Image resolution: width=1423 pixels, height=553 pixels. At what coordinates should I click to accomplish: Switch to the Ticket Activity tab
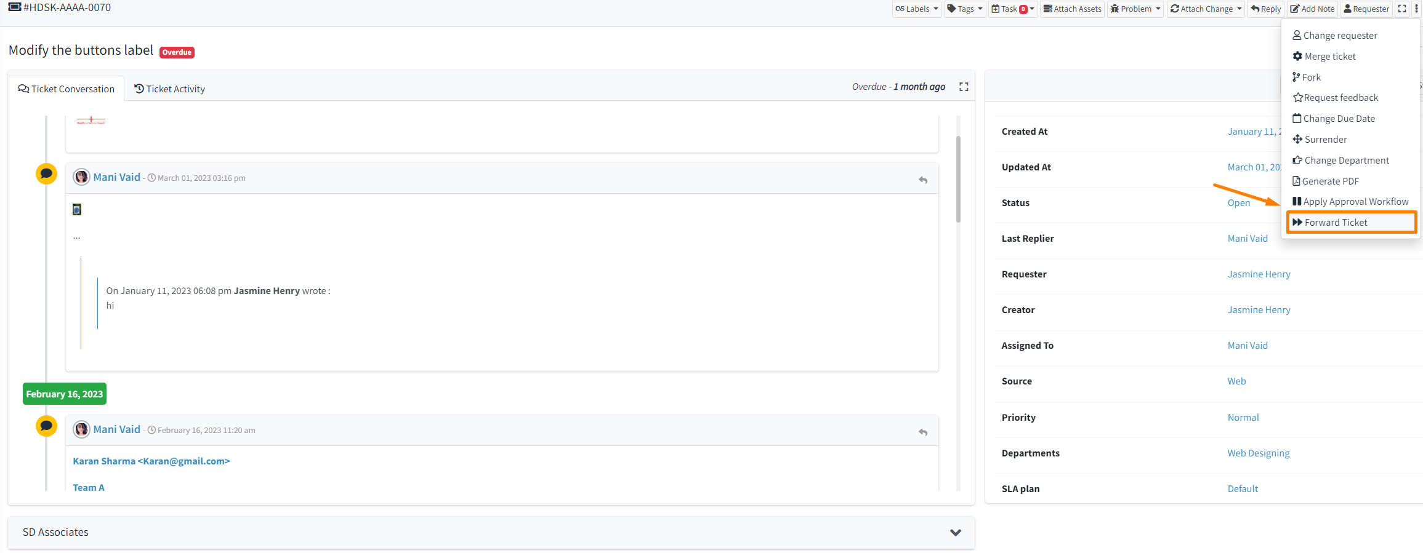(170, 89)
